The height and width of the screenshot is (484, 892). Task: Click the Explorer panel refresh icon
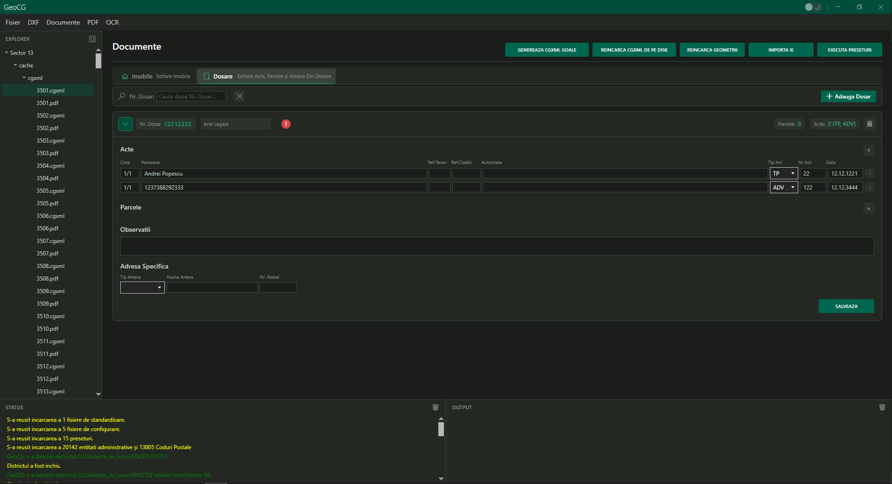(92, 39)
